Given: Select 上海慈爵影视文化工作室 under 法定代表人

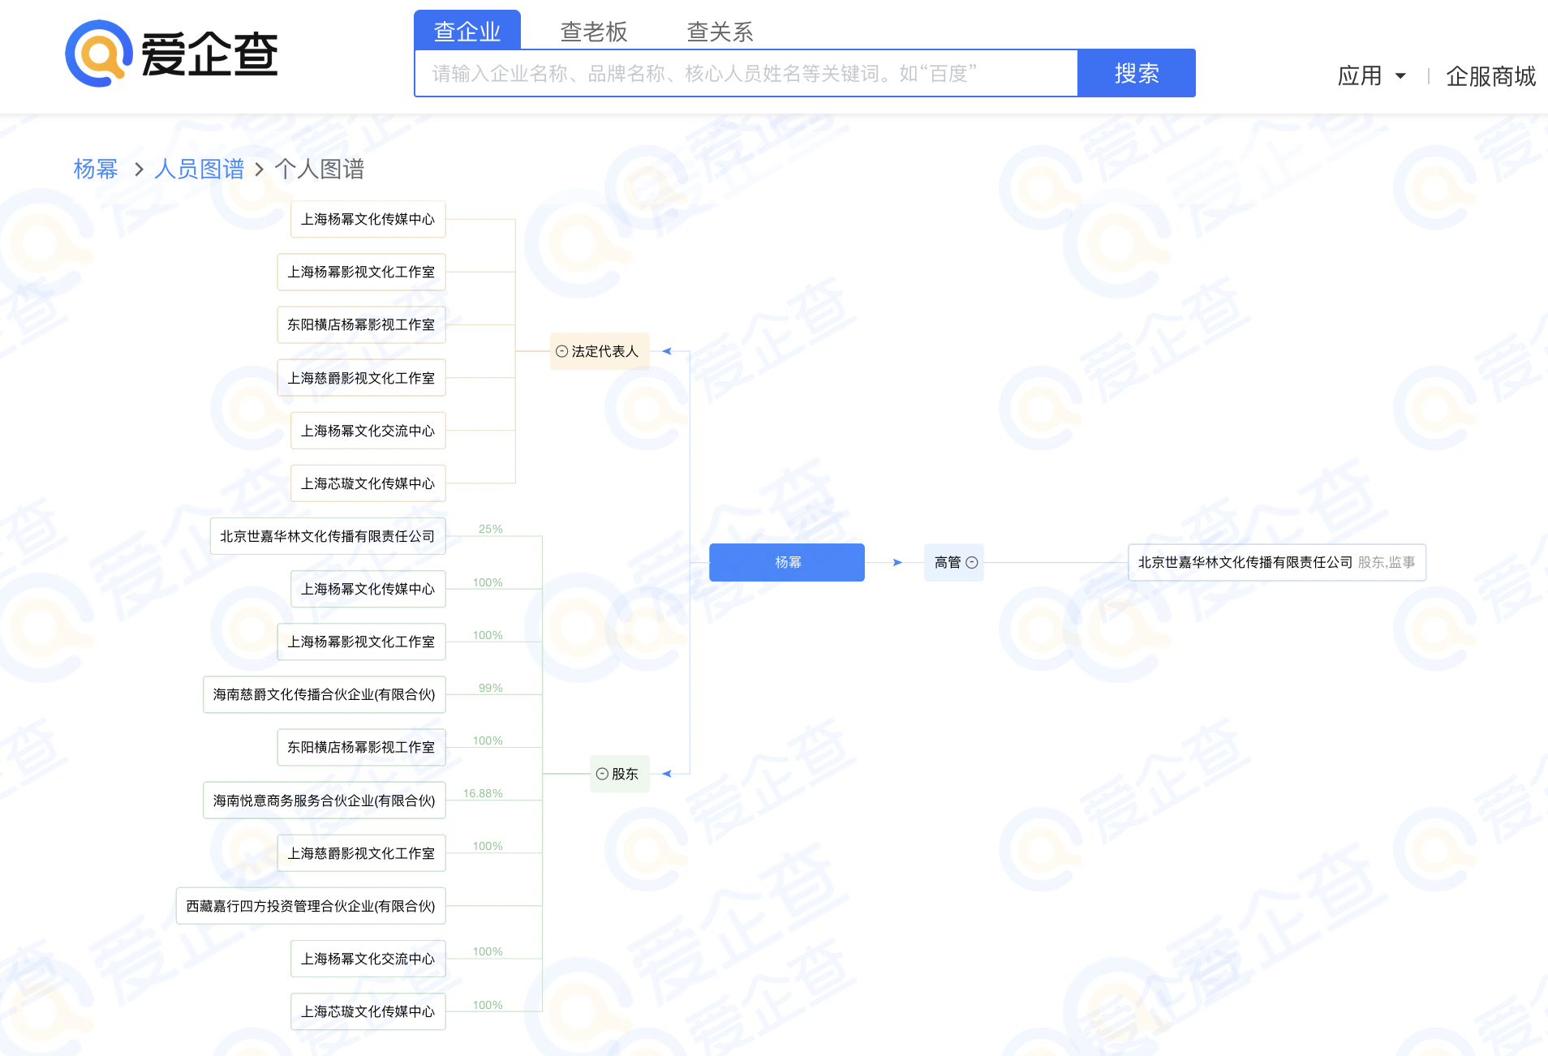Looking at the screenshot, I should [362, 378].
